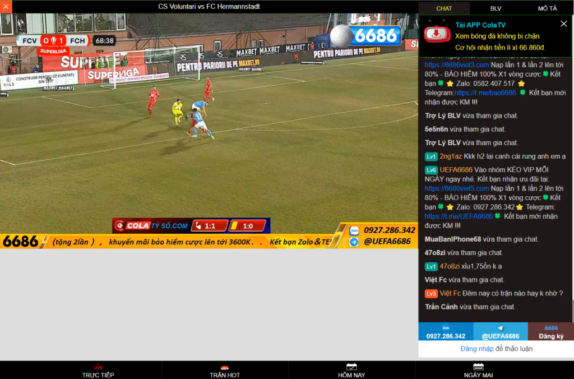Image resolution: width=574 pixels, height=379 pixels.
Task: Click the Lv1 badge beside 47o8zi message
Action: tap(431, 266)
